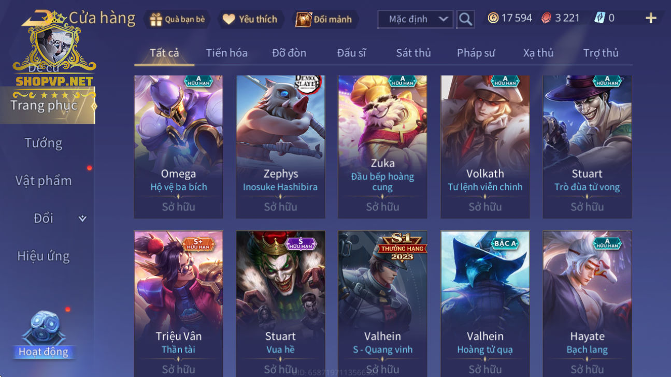Tap the red ruby currency icon
The image size is (671, 377).
click(x=546, y=18)
